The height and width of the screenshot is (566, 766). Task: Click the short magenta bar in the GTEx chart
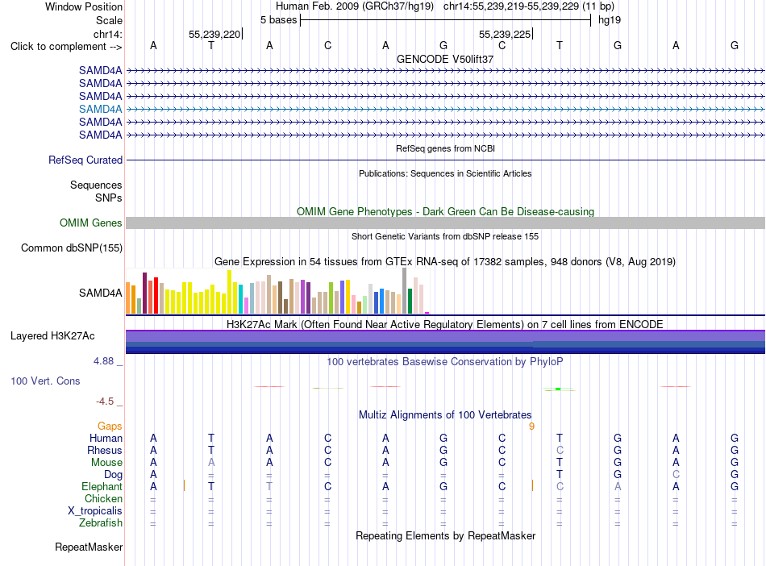pyautogui.click(x=427, y=313)
